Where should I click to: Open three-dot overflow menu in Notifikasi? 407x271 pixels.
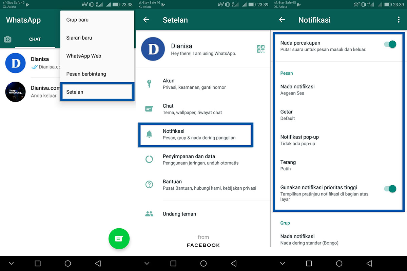(399, 20)
